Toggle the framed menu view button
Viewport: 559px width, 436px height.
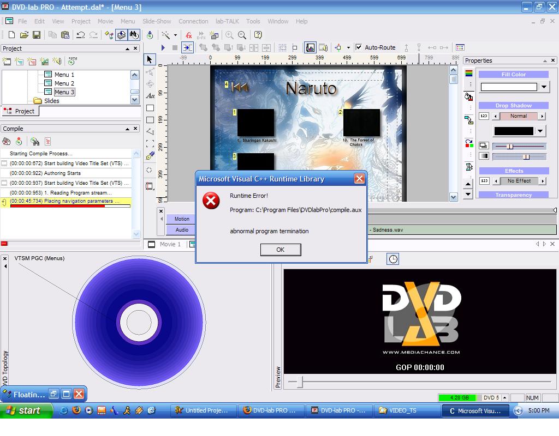[x=310, y=47]
